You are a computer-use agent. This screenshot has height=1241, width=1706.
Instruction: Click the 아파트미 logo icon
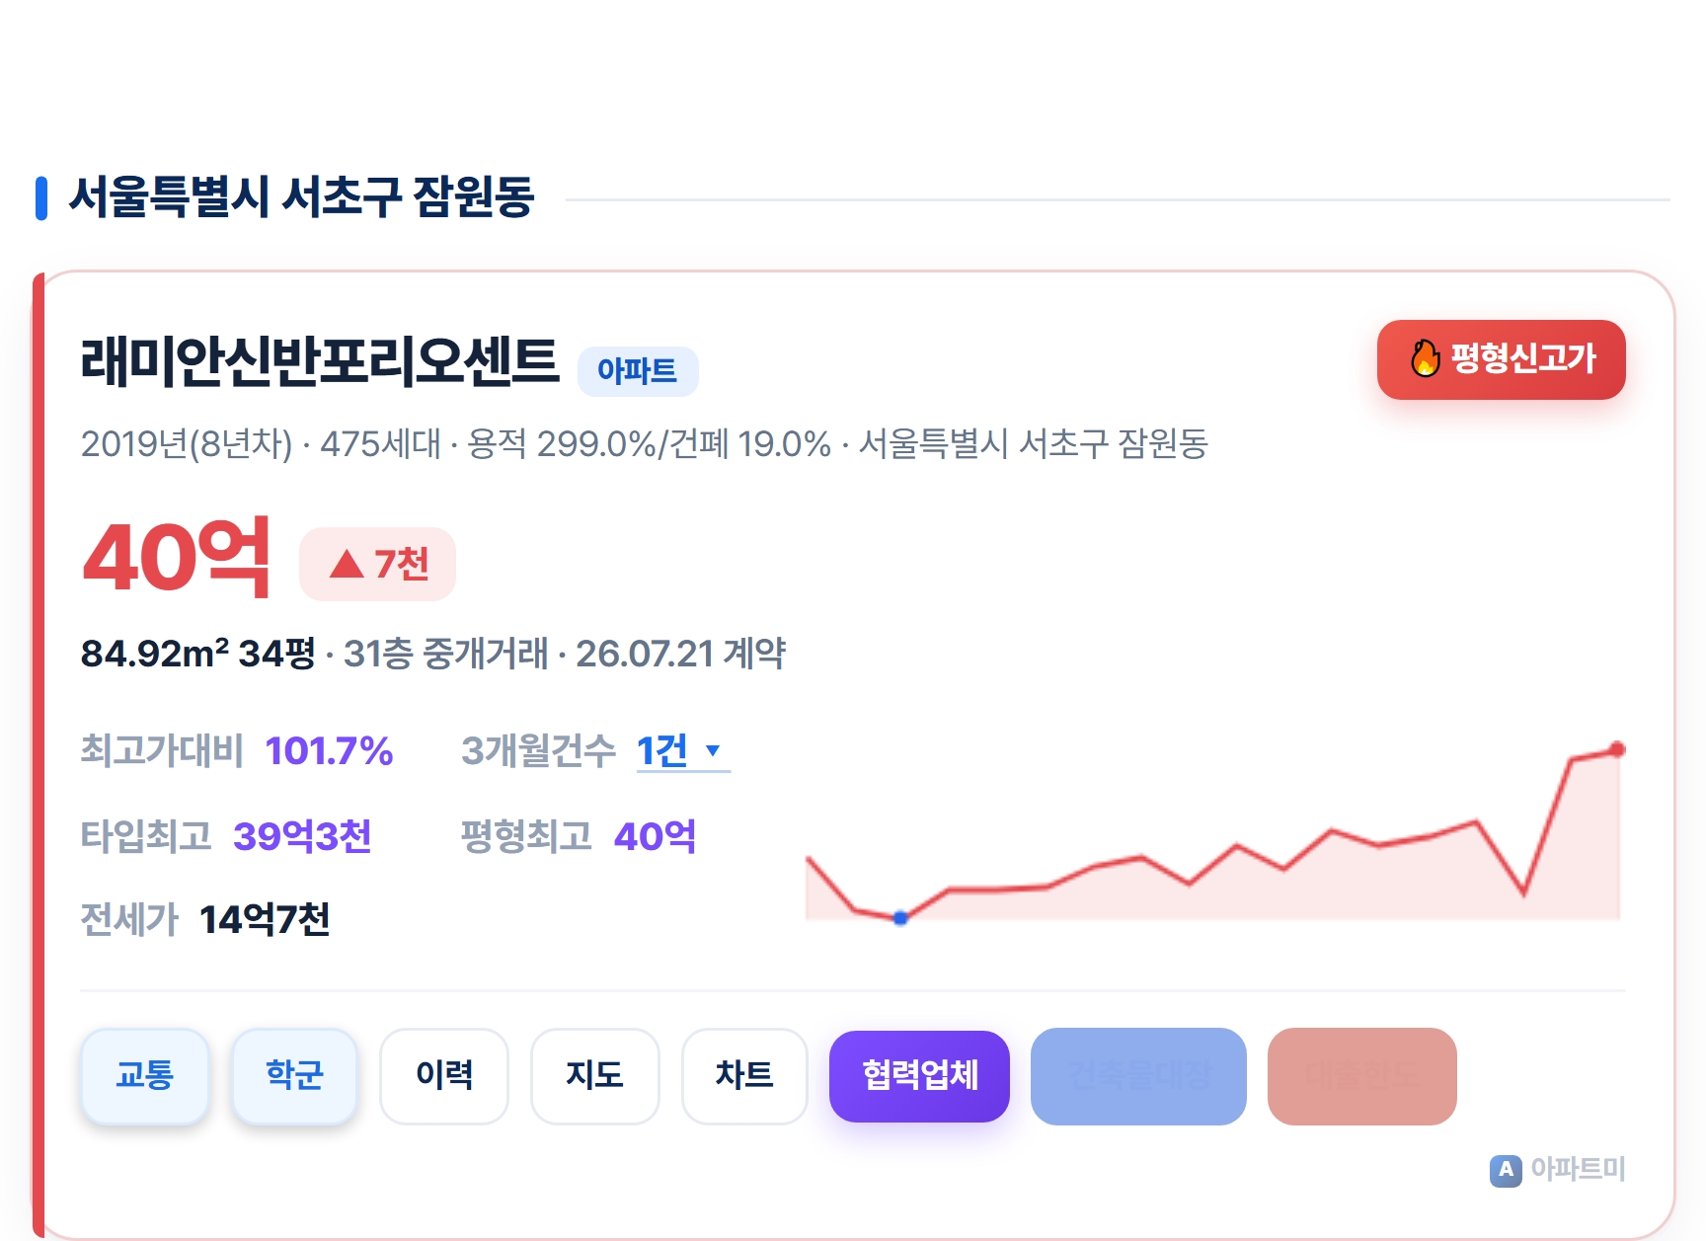(x=1506, y=1170)
